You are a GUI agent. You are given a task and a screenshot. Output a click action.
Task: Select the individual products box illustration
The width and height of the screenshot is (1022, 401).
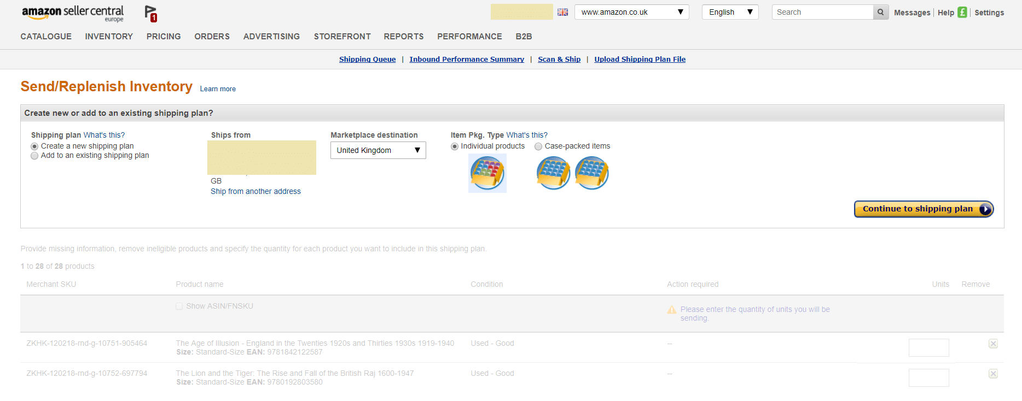(487, 173)
